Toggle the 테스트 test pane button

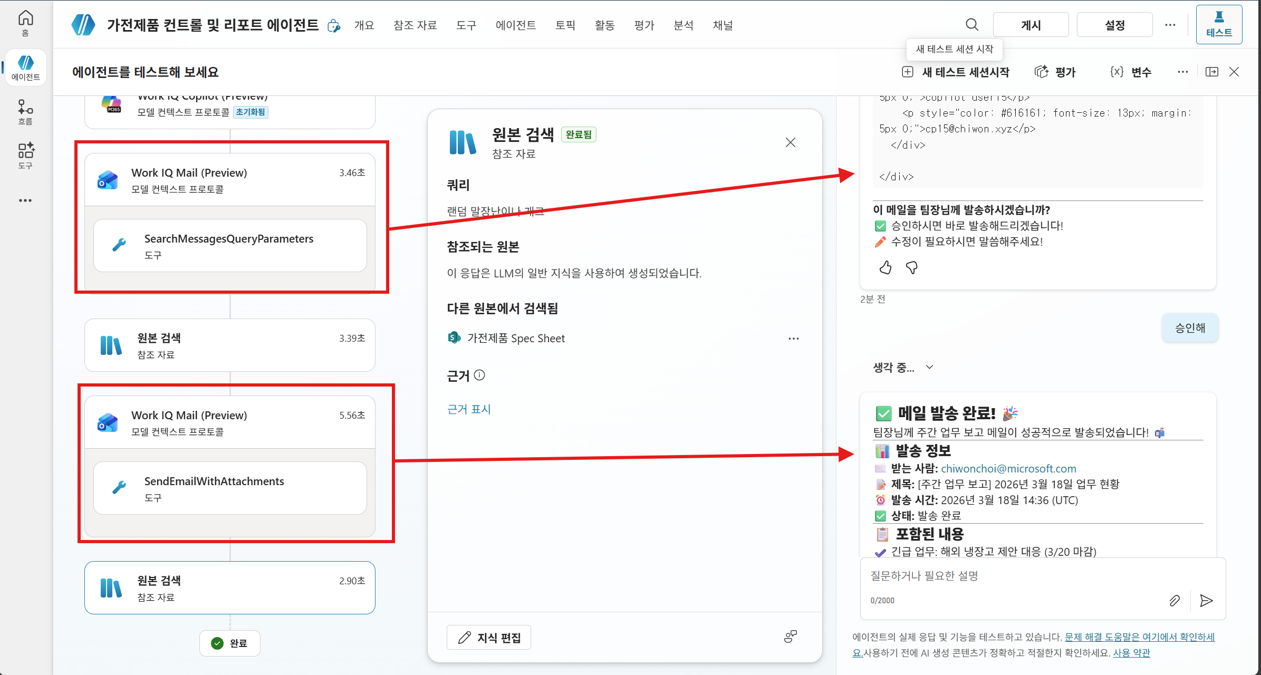(1219, 24)
